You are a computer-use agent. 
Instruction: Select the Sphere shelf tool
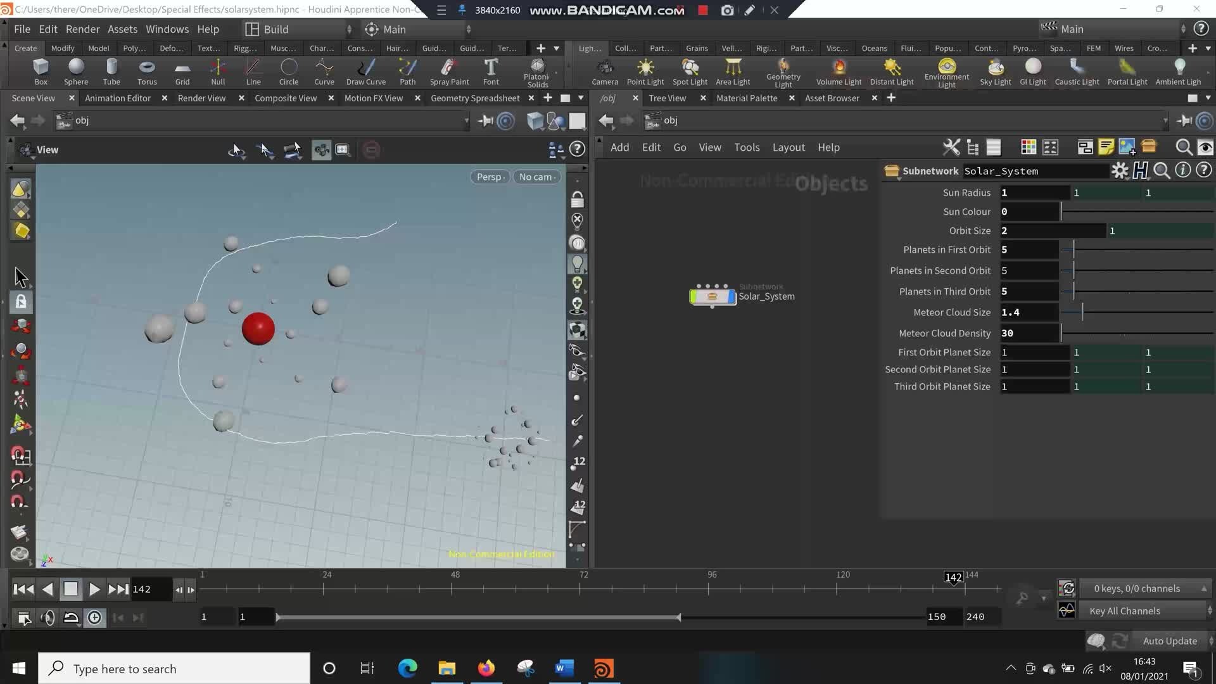pyautogui.click(x=76, y=70)
